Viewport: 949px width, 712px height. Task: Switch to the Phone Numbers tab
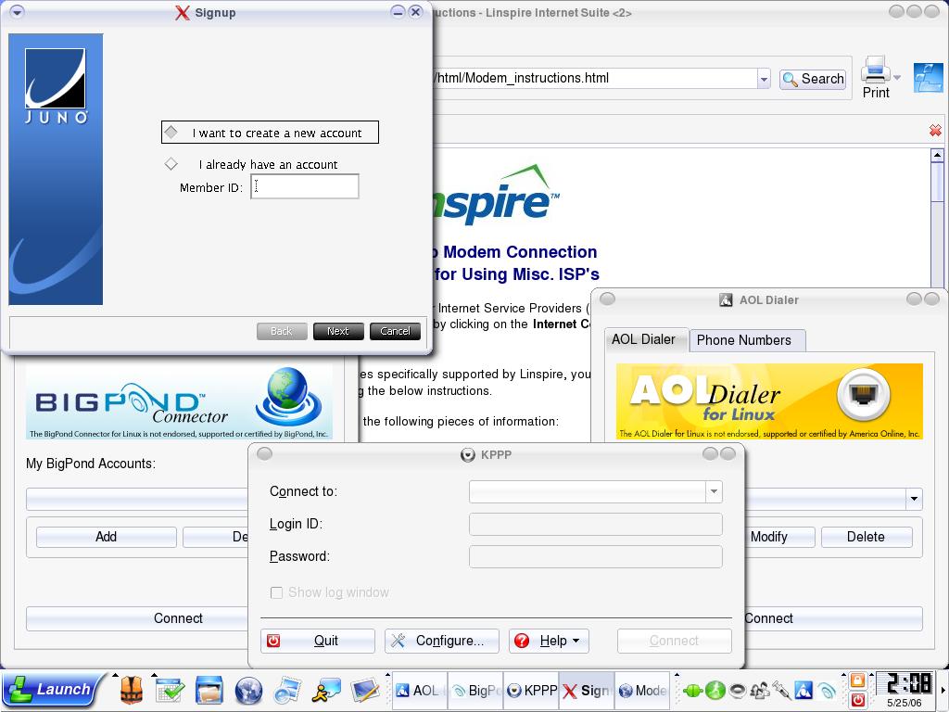[743, 340]
